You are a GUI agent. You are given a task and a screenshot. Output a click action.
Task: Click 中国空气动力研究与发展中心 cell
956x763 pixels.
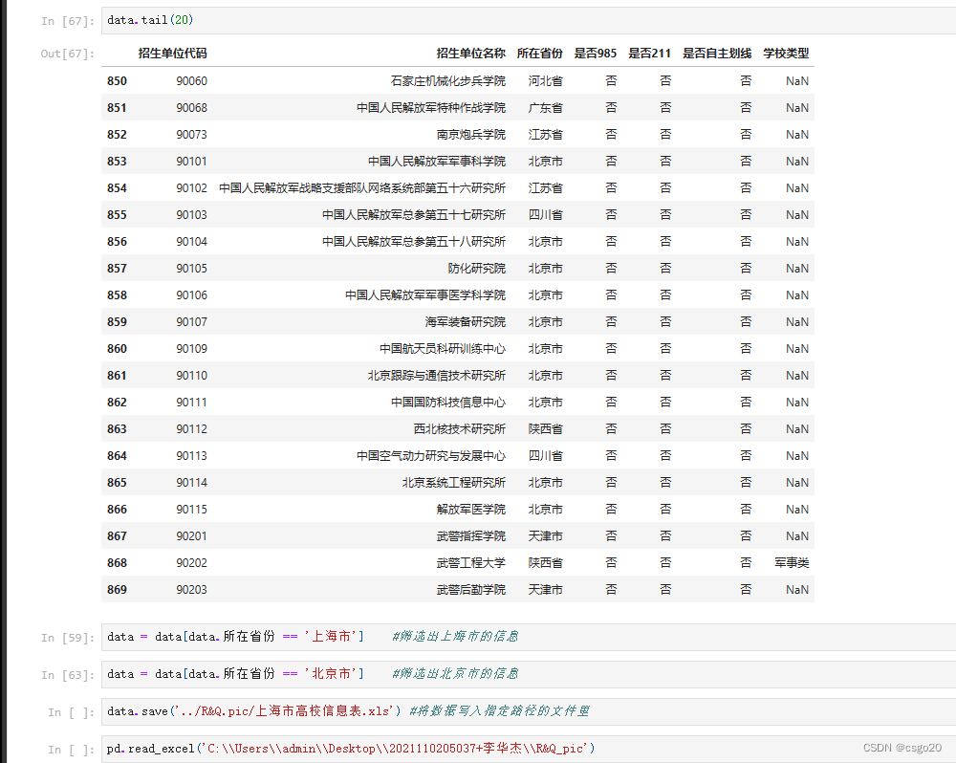431,456
